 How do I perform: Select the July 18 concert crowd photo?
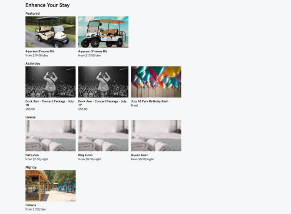click(50, 82)
